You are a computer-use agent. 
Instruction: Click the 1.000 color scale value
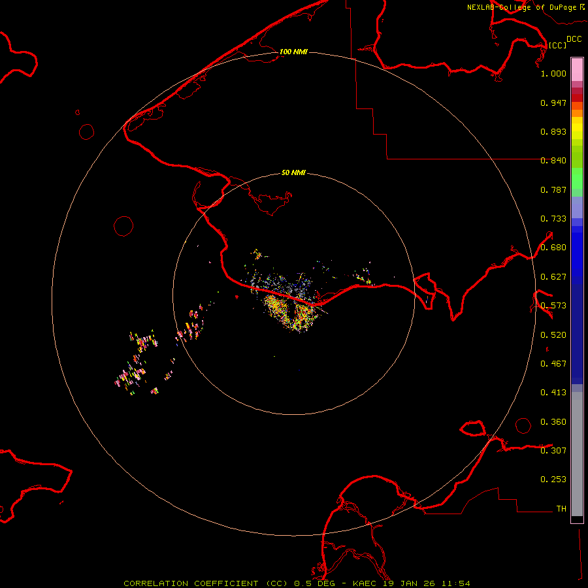click(553, 73)
